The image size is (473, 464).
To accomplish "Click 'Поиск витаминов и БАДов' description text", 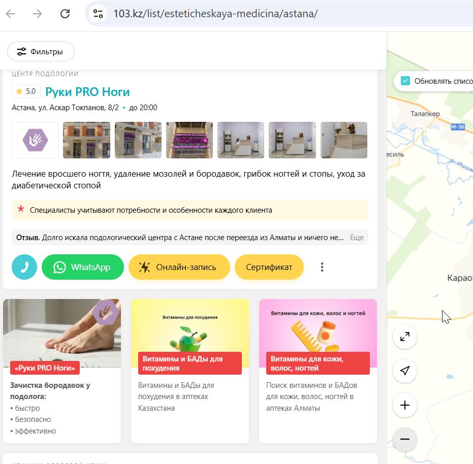I will pos(311,396).
